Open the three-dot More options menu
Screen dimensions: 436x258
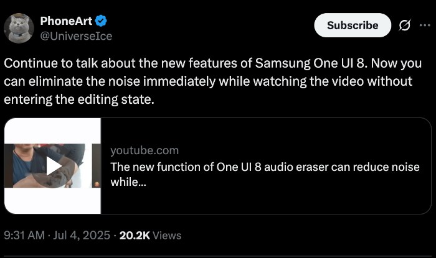(425, 25)
